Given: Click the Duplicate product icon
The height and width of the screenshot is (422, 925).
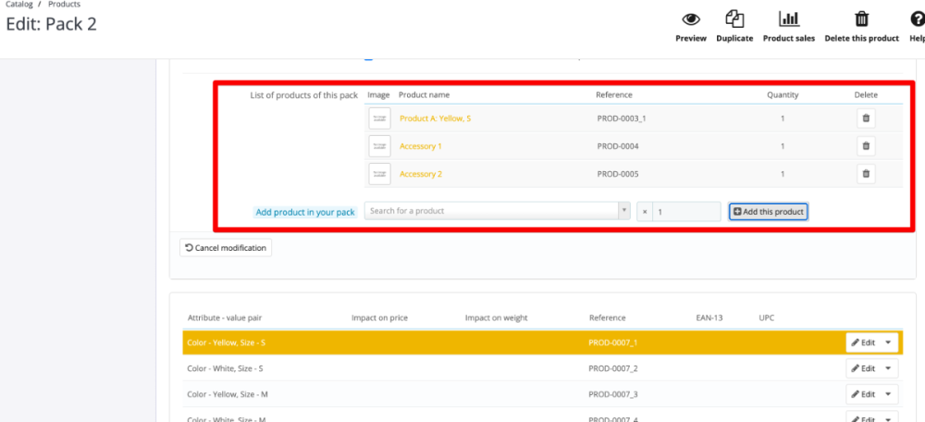Looking at the screenshot, I should click(734, 19).
